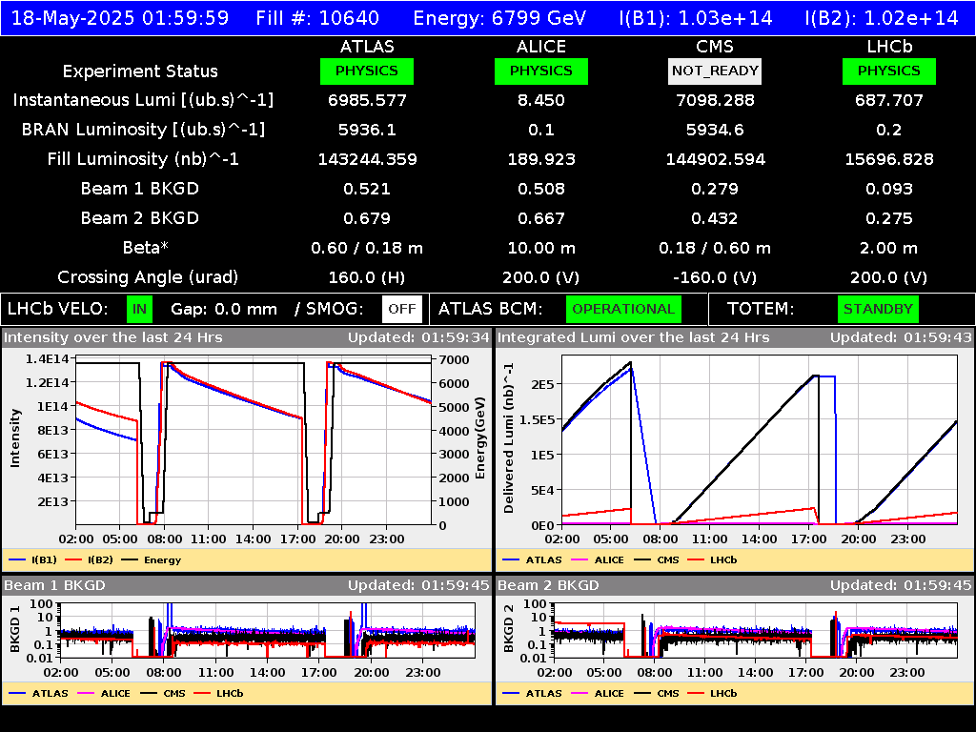The width and height of the screenshot is (976, 732).
Task: Click the SMOG OFF indicator
Action: [402, 310]
